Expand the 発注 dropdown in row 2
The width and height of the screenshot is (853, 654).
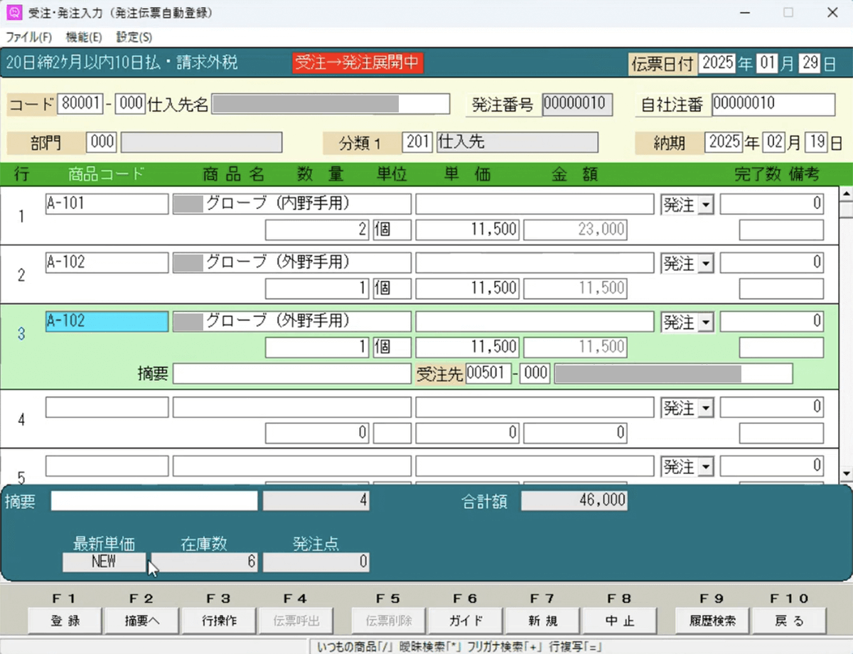706,264
